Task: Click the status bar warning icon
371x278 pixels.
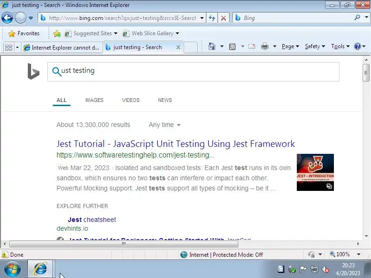Action: pos(5,255)
